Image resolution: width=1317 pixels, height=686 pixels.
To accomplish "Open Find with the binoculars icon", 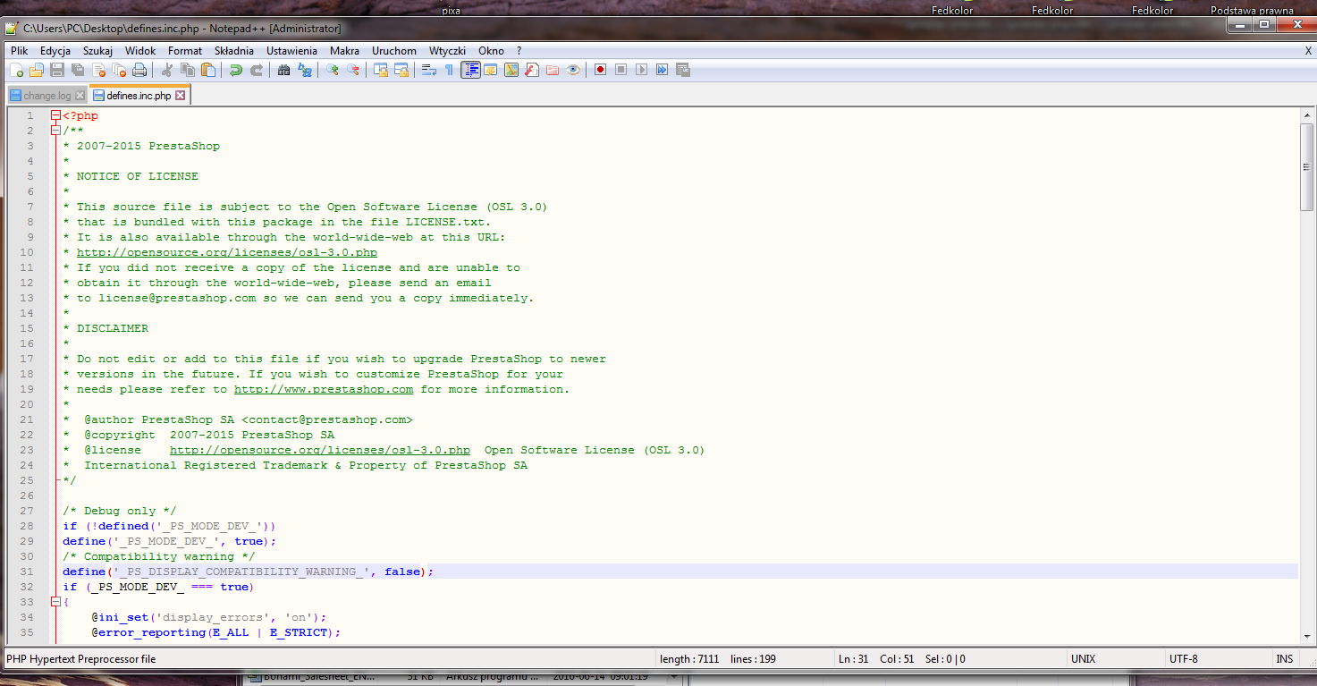I will [283, 70].
